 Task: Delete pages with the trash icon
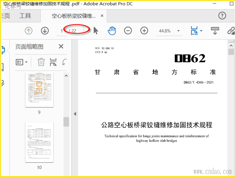pyautogui.click(x=41, y=62)
